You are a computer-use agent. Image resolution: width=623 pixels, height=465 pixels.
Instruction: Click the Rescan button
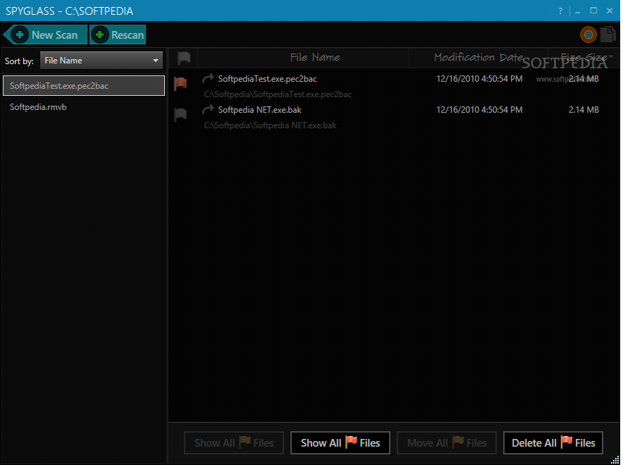(118, 35)
